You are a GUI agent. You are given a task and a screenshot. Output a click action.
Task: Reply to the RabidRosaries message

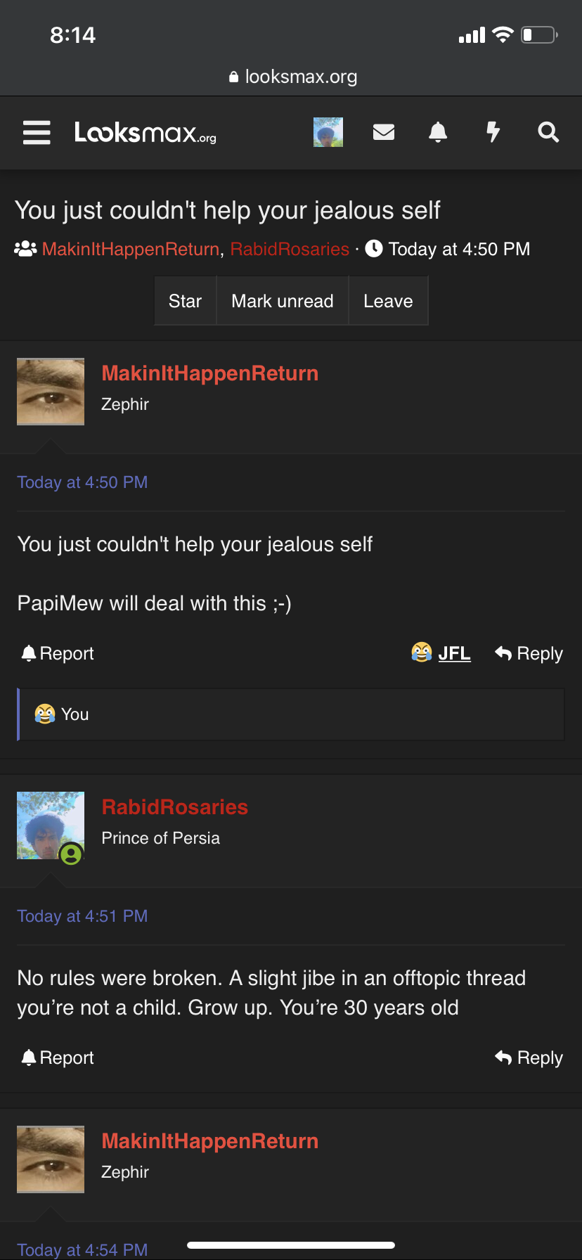pyautogui.click(x=529, y=1057)
